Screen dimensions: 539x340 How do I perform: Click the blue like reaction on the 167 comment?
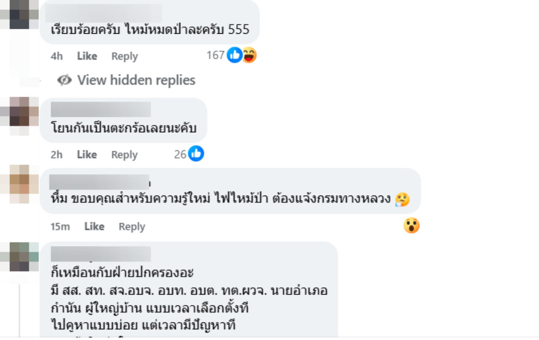pyautogui.click(x=234, y=55)
